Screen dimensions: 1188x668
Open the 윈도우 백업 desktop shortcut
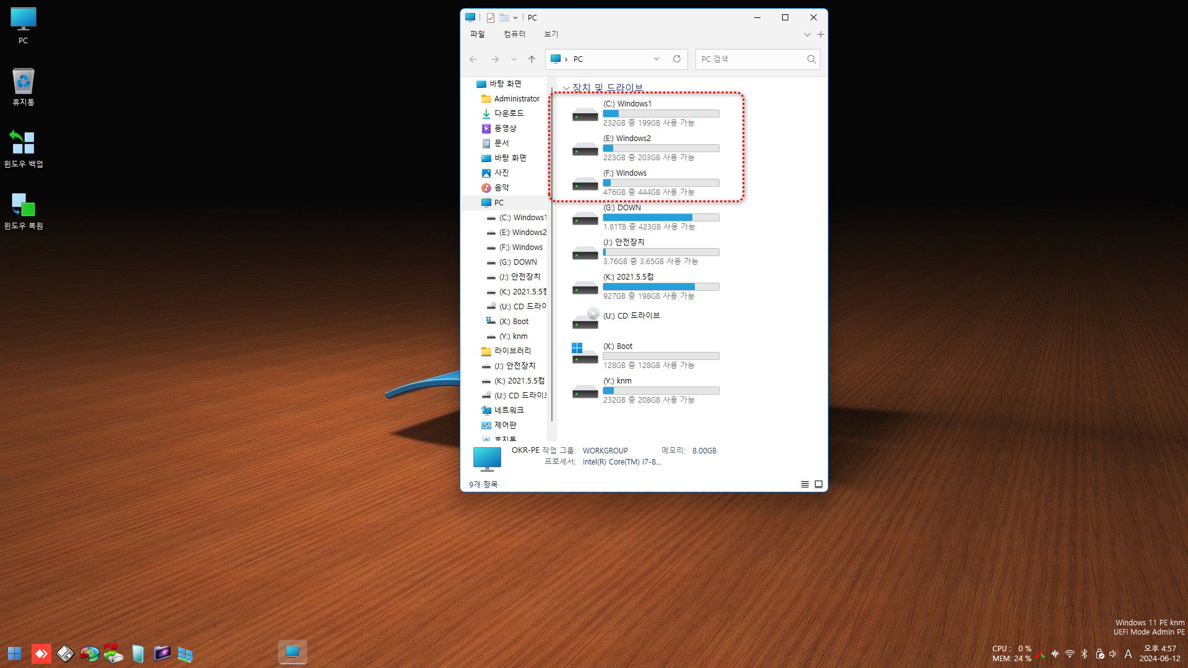24,149
